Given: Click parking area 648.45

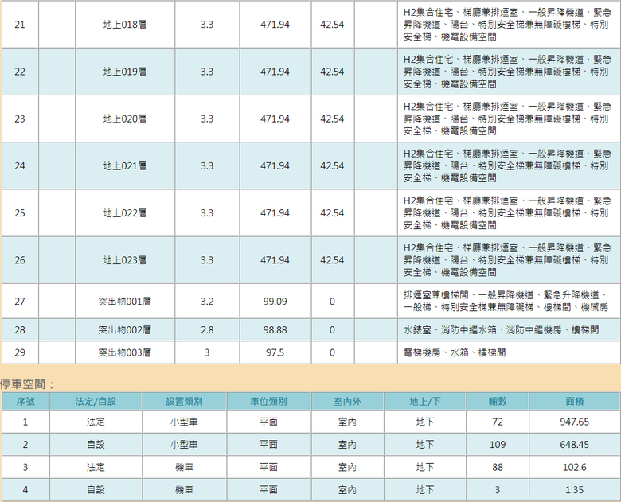Looking at the screenshot, I should click(x=575, y=445).
